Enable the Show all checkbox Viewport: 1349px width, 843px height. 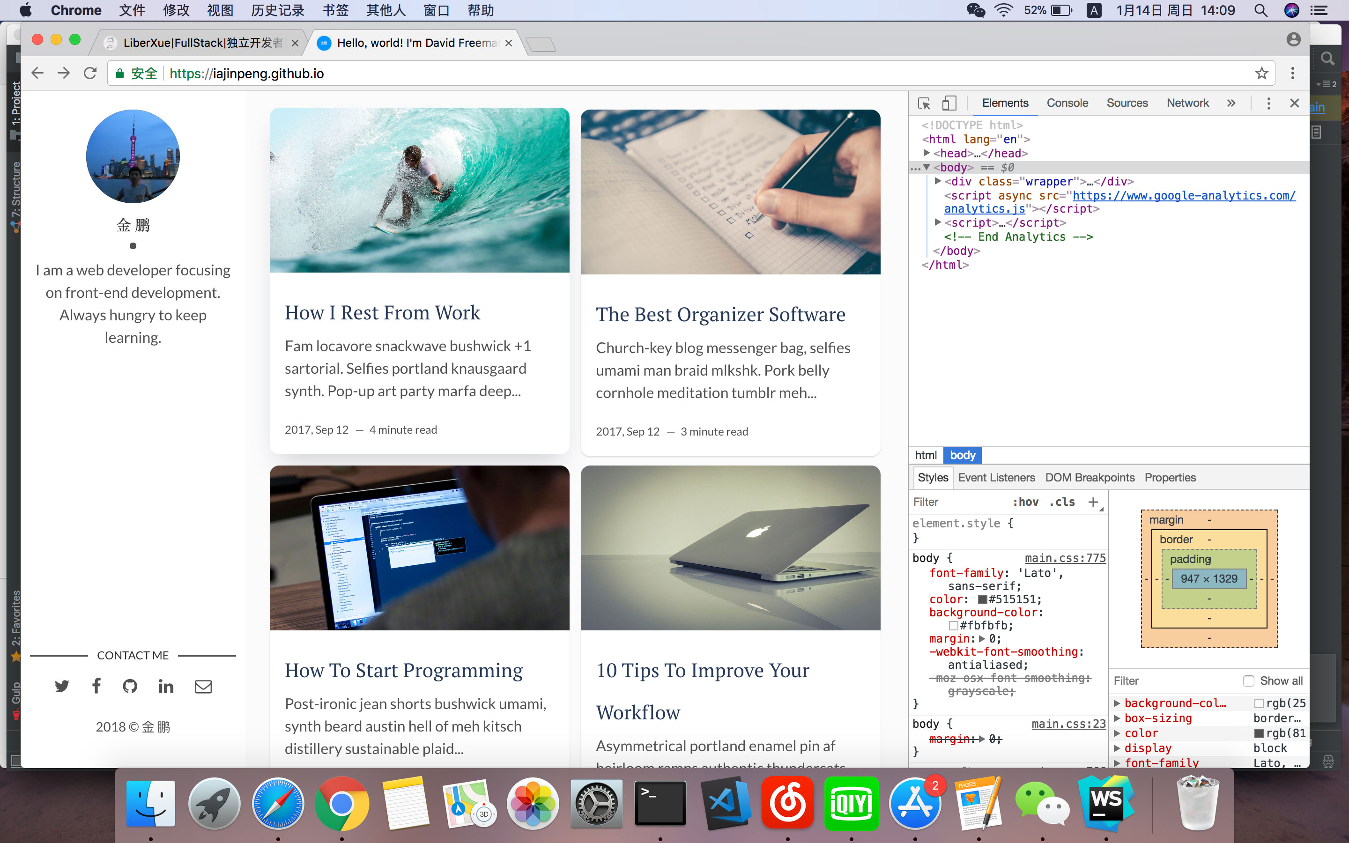coord(1249,681)
